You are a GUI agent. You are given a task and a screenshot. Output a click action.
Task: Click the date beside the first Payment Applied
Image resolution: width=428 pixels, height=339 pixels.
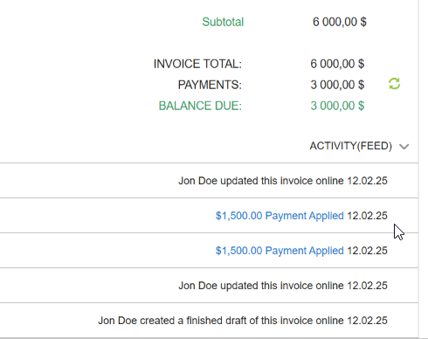367,216
